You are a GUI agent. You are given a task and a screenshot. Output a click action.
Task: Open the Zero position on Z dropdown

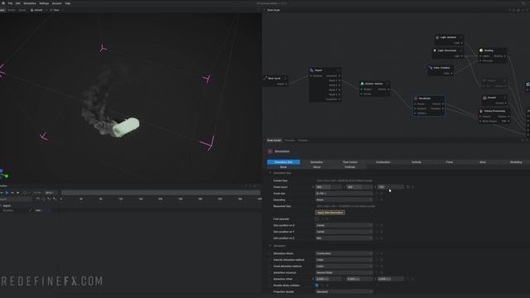point(344,238)
